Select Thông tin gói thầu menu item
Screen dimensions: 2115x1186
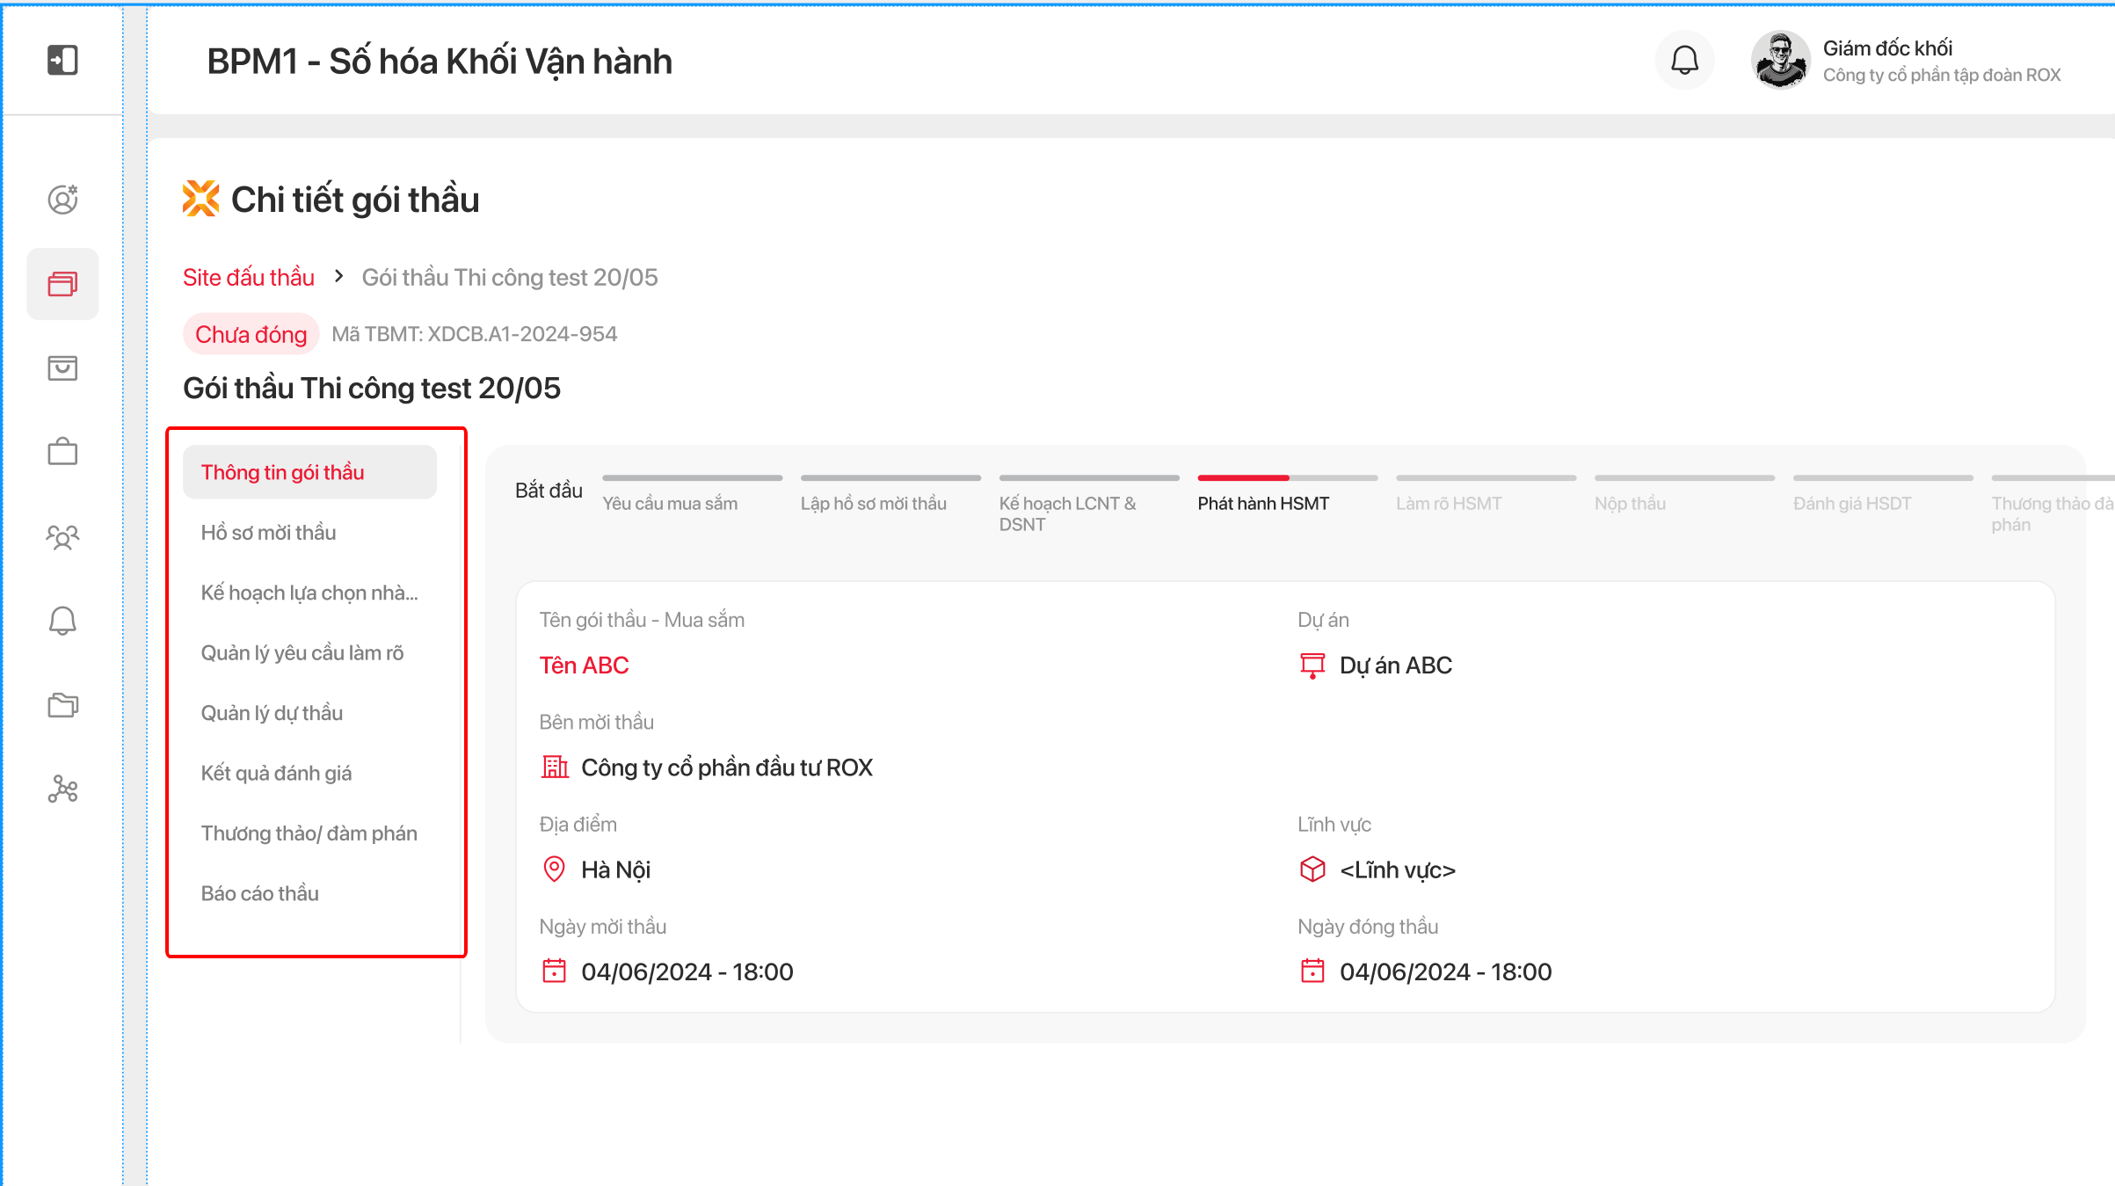click(282, 472)
